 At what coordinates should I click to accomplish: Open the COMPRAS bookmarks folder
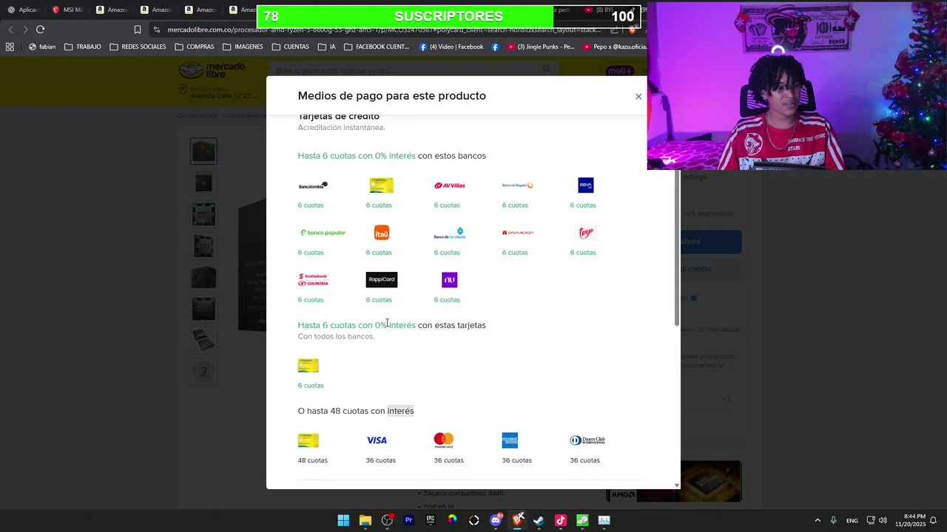point(195,47)
